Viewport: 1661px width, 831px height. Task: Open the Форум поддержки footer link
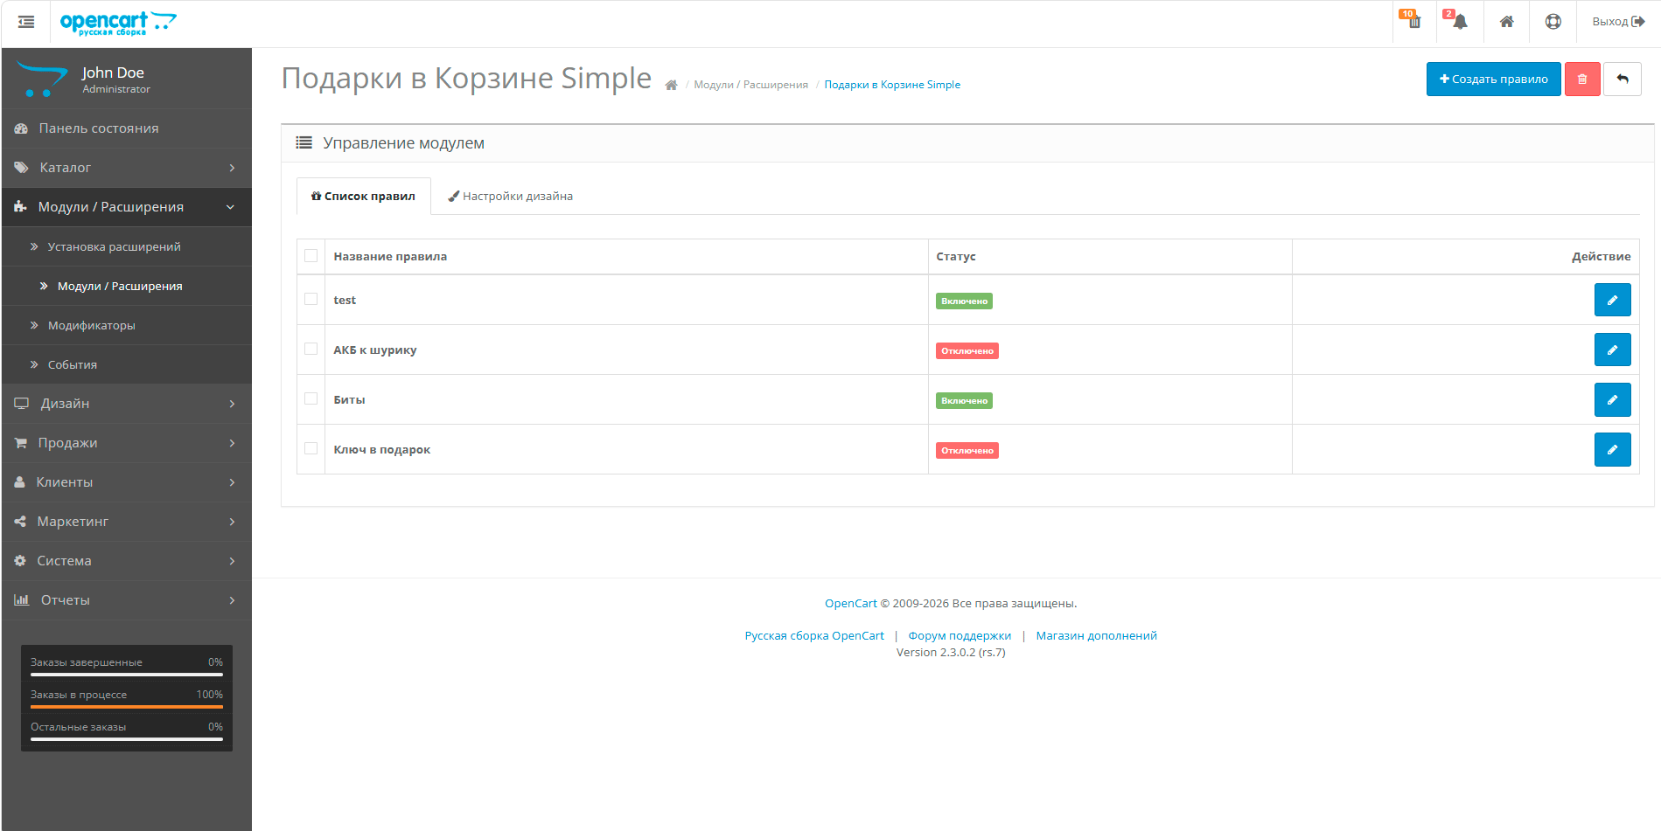(x=959, y=636)
